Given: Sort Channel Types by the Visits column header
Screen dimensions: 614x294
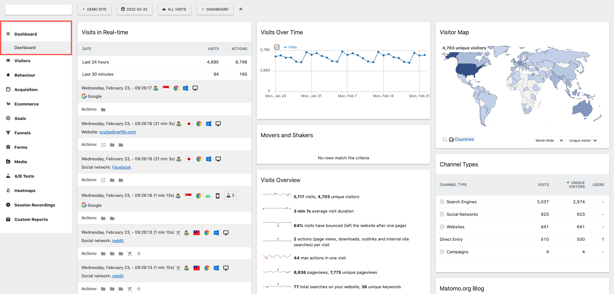Looking at the screenshot, I should (543, 185).
